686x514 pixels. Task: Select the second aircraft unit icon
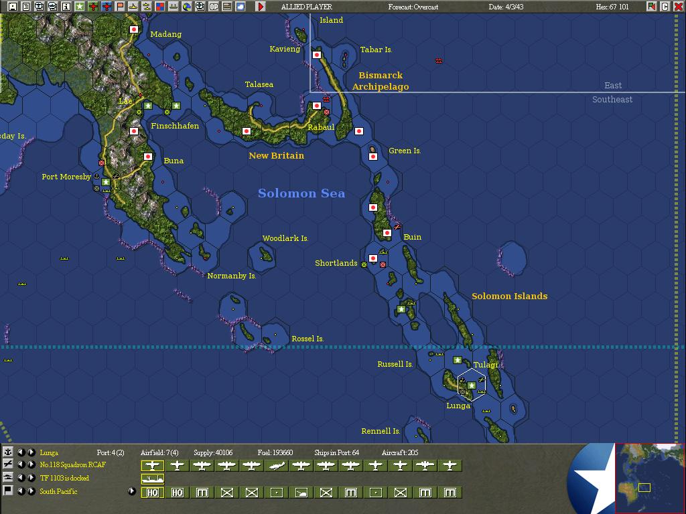[x=177, y=466]
